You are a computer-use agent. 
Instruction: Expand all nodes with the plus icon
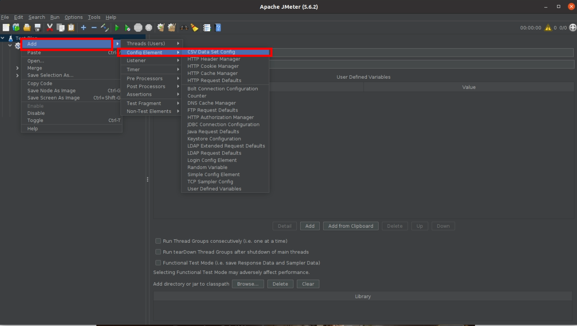(83, 27)
